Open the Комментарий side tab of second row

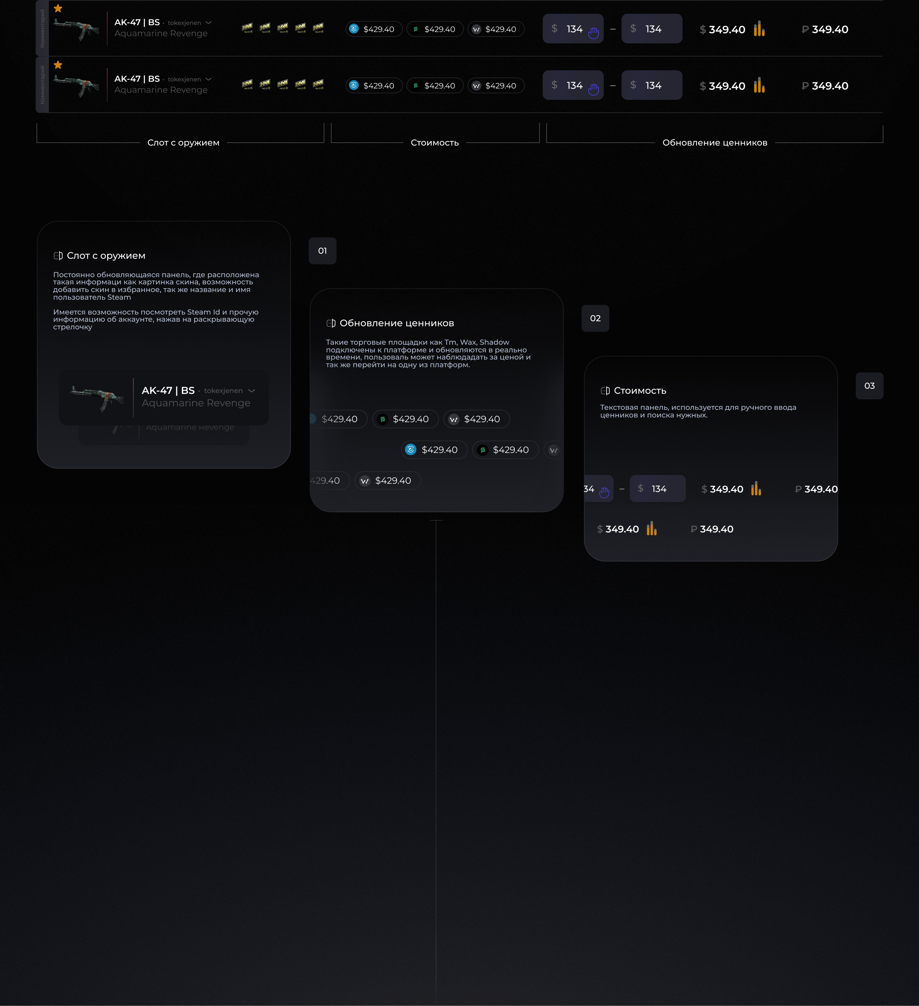[42, 85]
